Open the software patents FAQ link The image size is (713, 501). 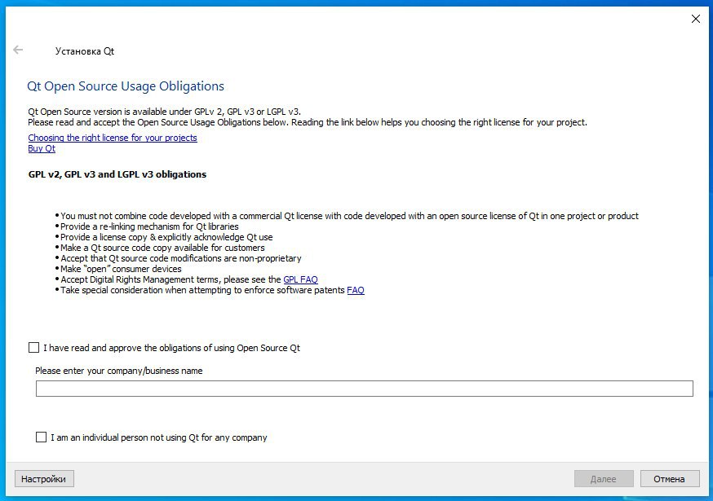click(x=356, y=290)
